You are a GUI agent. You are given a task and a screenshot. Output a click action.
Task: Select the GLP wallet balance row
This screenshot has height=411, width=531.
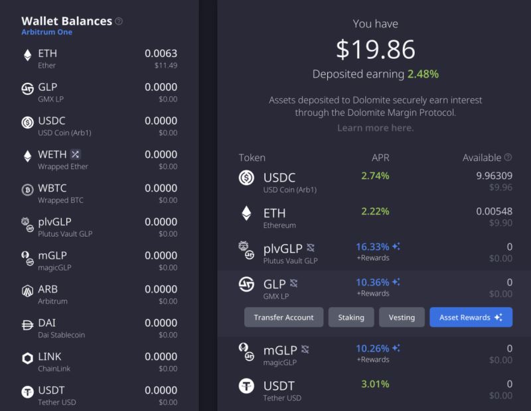[100, 91]
